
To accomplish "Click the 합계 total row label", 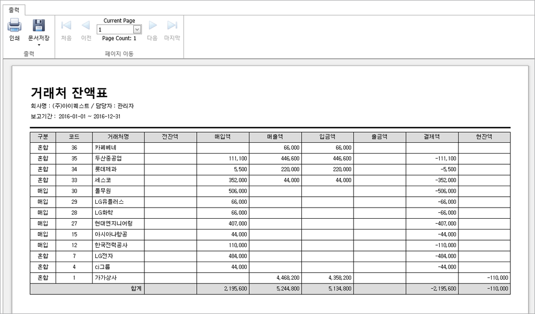I will click(x=136, y=289).
